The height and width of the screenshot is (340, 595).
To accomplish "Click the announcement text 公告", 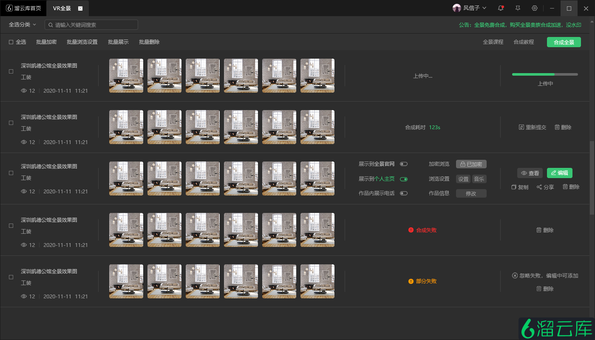I will 520,25.
